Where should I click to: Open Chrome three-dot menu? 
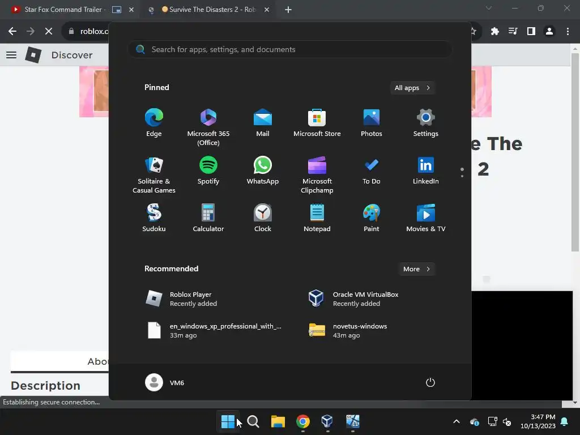click(568, 32)
